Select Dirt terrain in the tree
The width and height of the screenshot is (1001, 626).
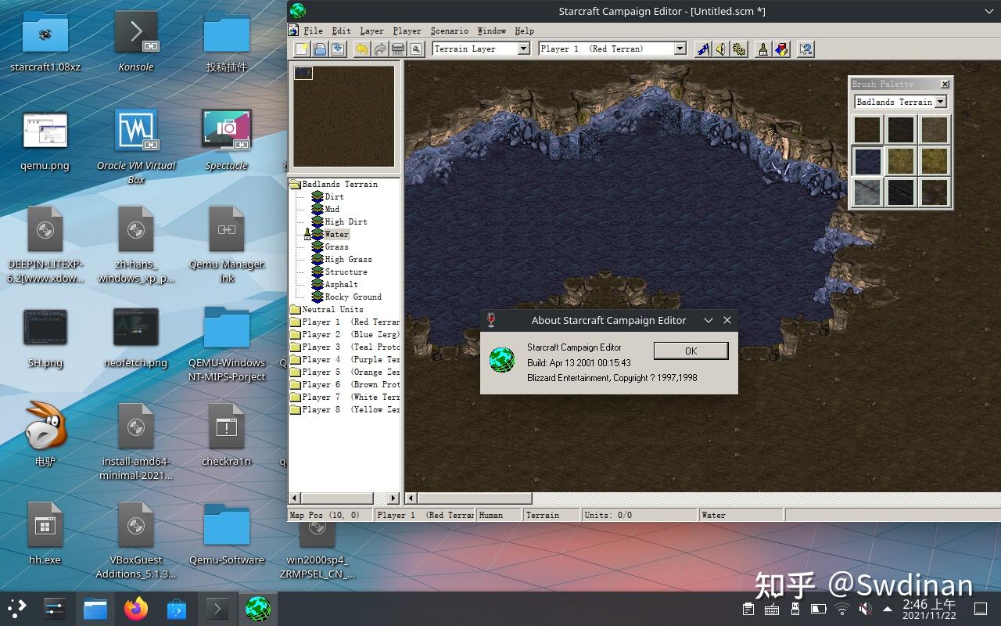pos(334,197)
